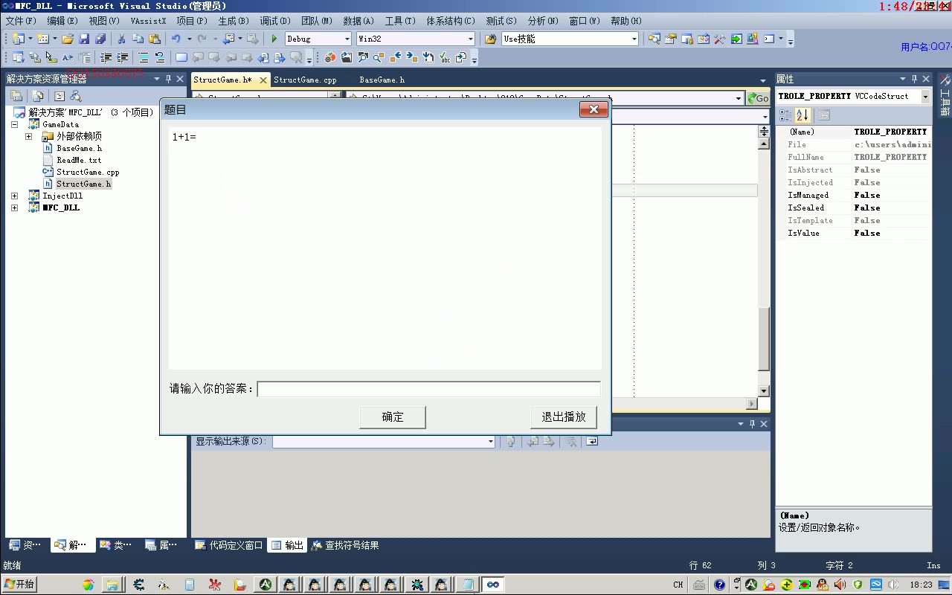952x595 pixels.
Task: Click the New Project toolbar icon
Action: tap(18, 39)
